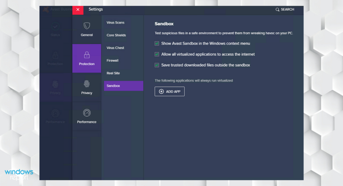Click the SEARCH button in settings header
Screen dimensions: 343x186
click(x=285, y=9)
